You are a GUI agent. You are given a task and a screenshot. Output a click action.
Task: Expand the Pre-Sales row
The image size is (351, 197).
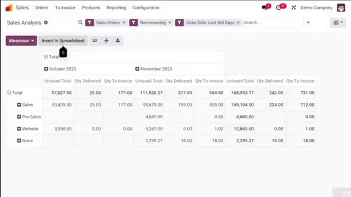(x=19, y=117)
